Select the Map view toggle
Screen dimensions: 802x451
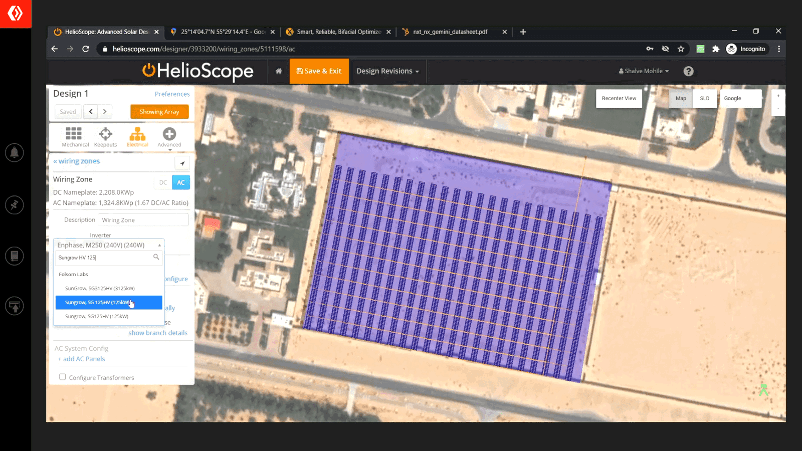681,98
